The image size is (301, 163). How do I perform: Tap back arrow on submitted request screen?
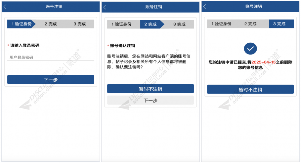coord(204,7)
